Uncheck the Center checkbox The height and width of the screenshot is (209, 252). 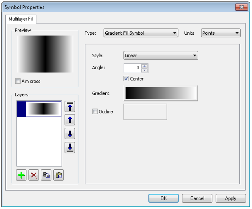(126, 79)
